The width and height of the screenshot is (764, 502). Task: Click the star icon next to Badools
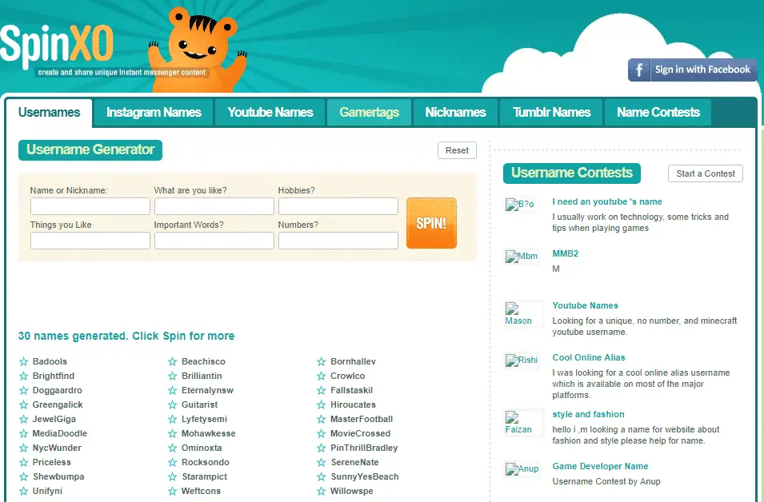23,362
